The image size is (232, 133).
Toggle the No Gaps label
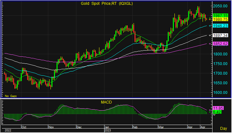[10, 96]
